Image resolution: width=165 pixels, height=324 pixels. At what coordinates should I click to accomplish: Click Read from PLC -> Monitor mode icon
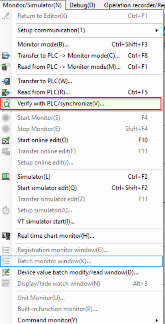tap(6, 67)
